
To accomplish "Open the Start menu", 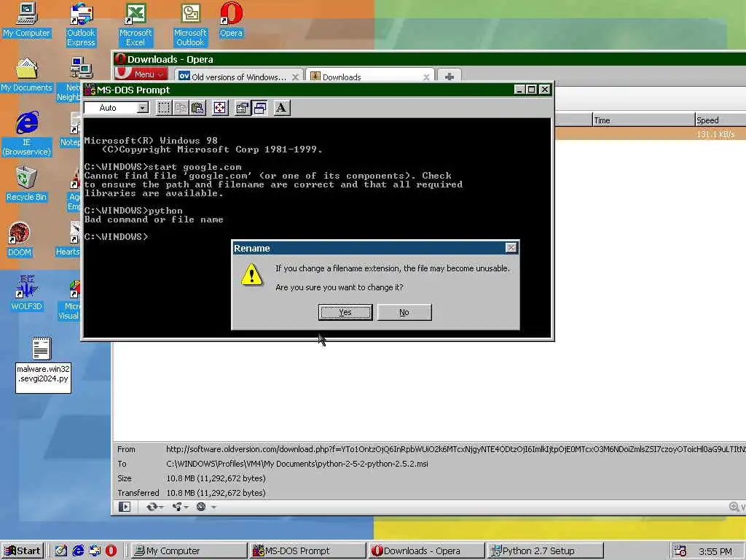I will pos(23,551).
